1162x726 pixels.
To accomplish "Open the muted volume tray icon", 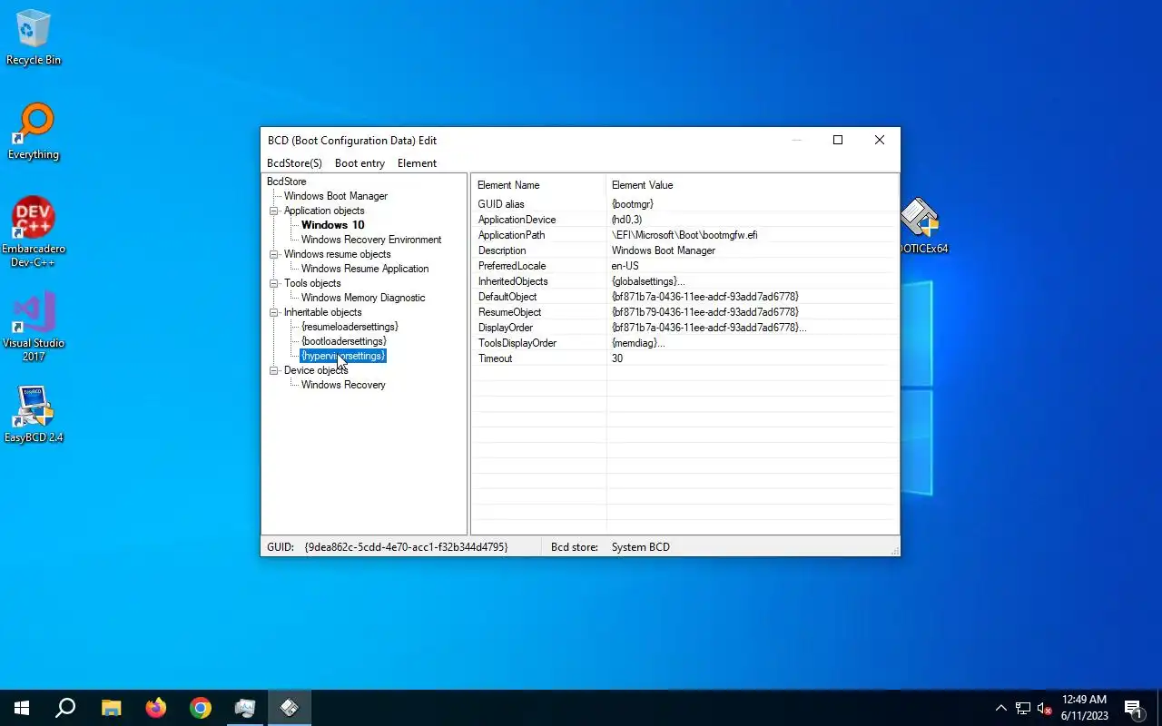I will (1044, 708).
